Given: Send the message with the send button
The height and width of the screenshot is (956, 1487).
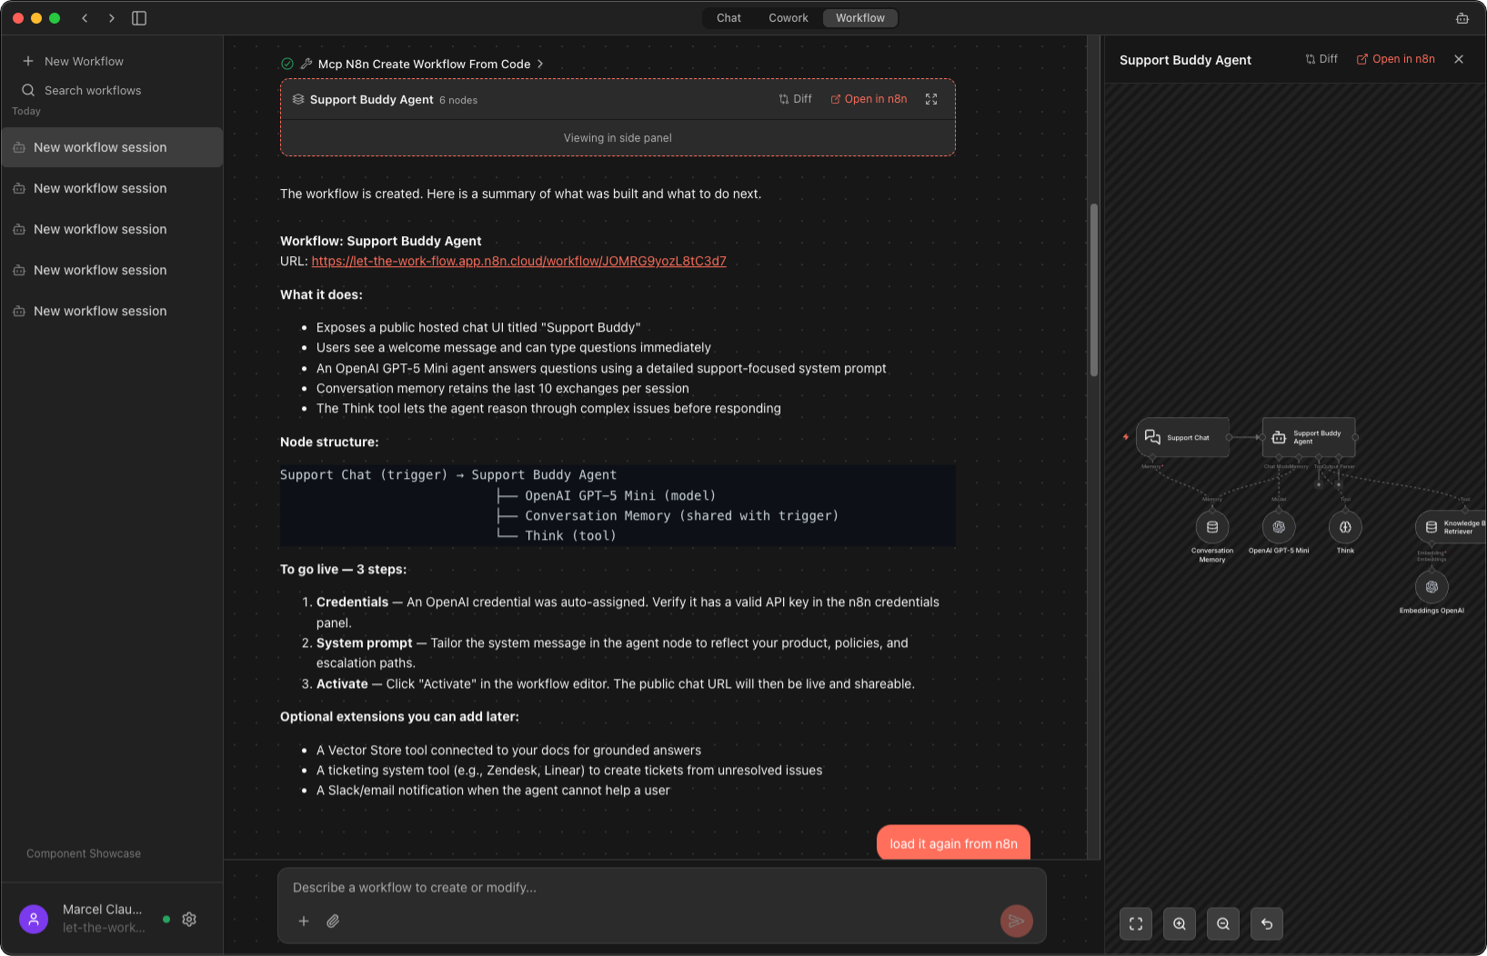Looking at the screenshot, I should coord(1017,921).
